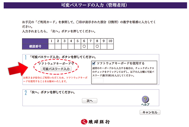The height and width of the screenshot is (127, 189).
Task: Click the purple help question-mark icon
Action: coord(145,99)
